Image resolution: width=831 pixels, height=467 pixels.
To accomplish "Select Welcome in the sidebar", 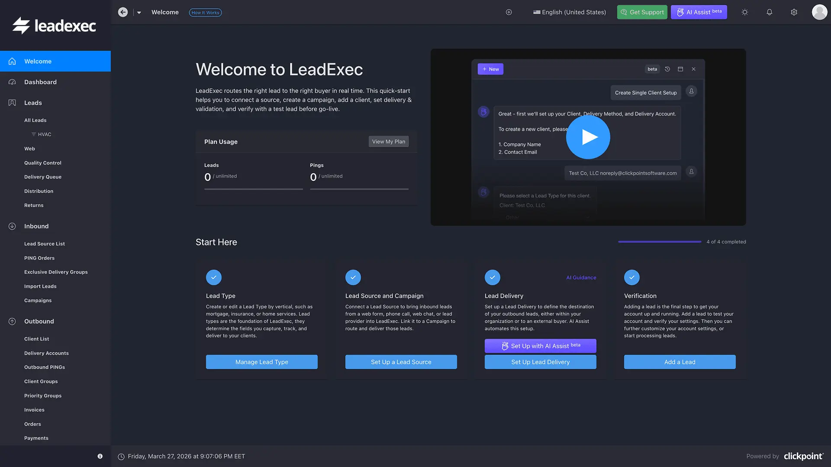I will tap(55, 61).
